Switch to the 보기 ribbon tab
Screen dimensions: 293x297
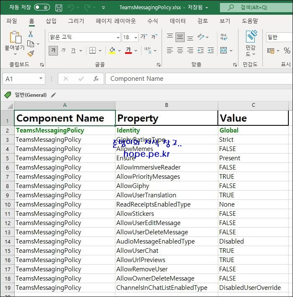coord(225,21)
